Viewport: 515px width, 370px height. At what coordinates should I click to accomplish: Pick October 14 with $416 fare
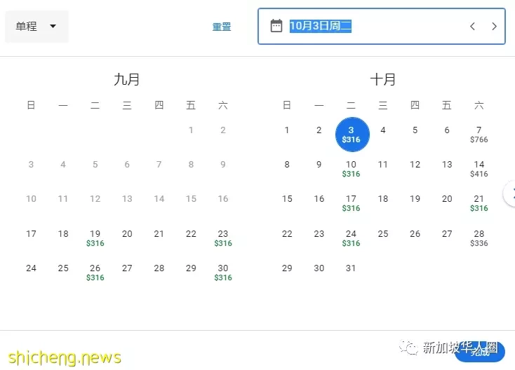(479, 169)
